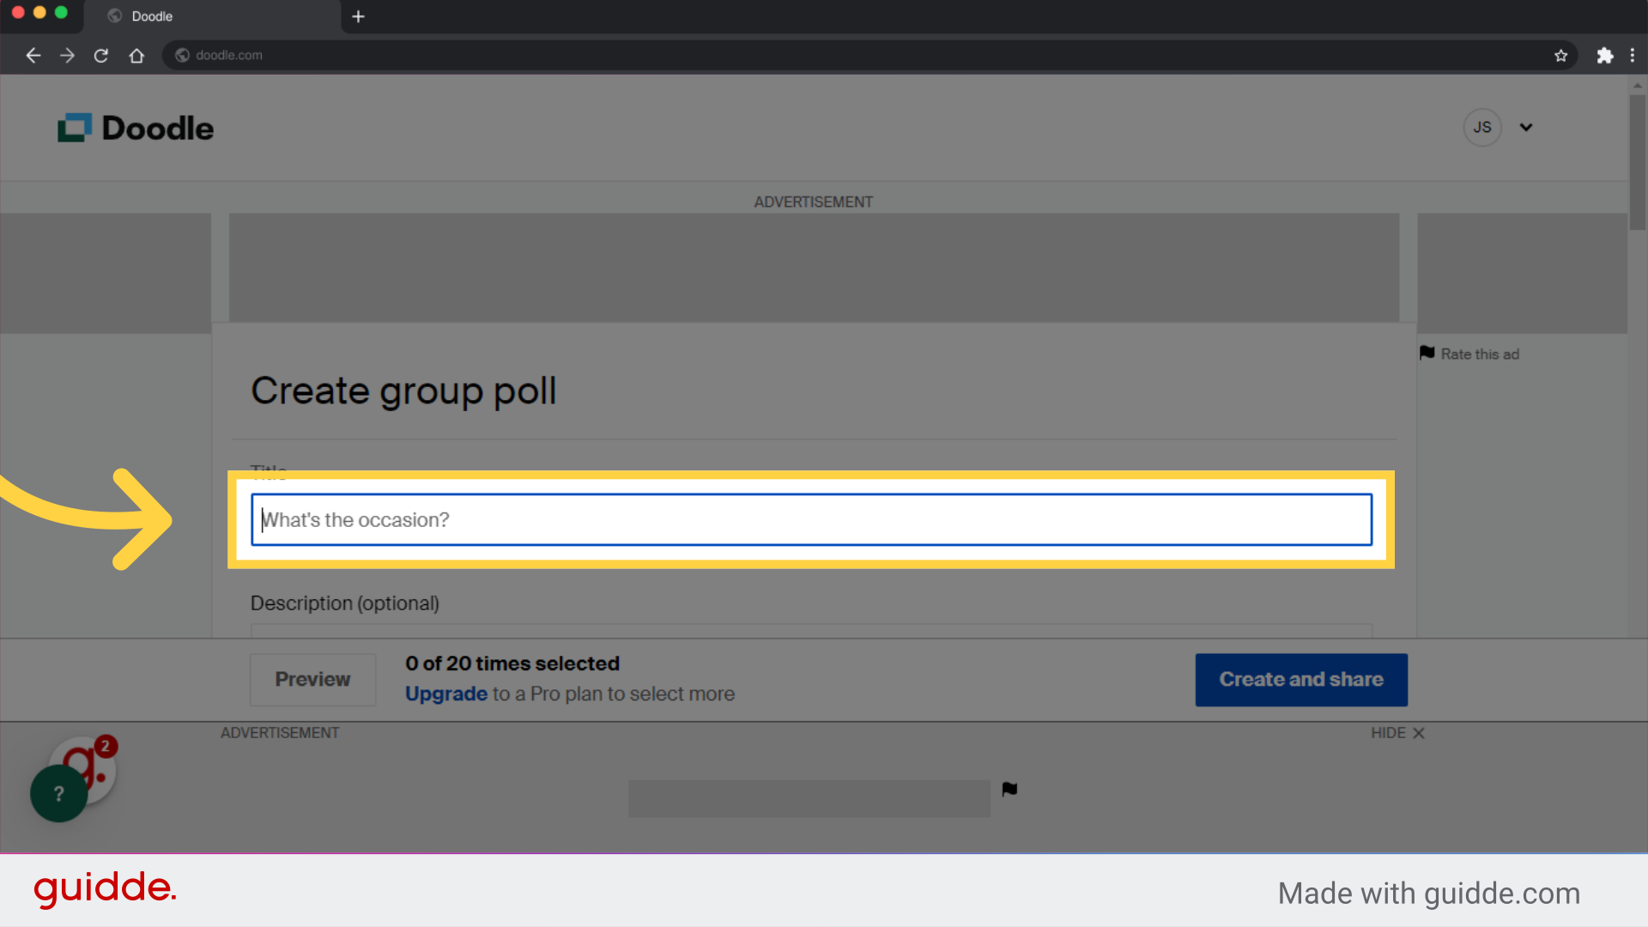Open the JS account dropdown
1648x927 pixels.
pyautogui.click(x=1527, y=127)
